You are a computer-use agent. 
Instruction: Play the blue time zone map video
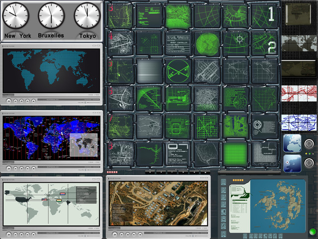click(9, 168)
